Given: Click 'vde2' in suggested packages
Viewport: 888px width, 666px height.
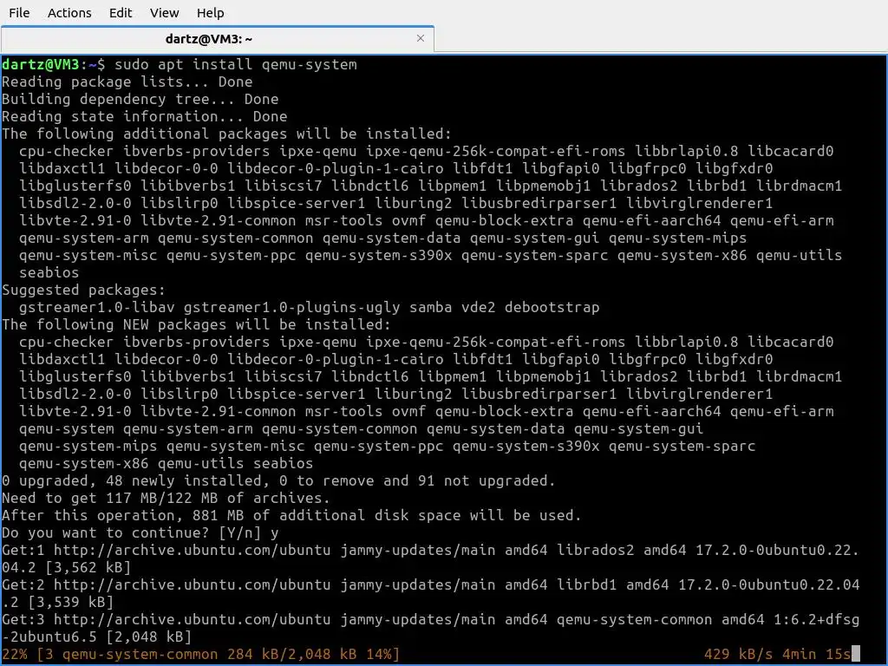Looking at the screenshot, I should coord(478,308).
